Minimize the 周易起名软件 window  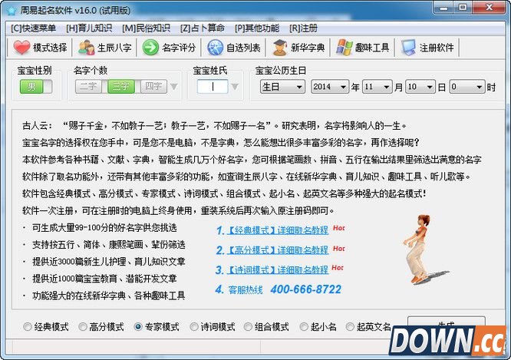coord(443,8)
